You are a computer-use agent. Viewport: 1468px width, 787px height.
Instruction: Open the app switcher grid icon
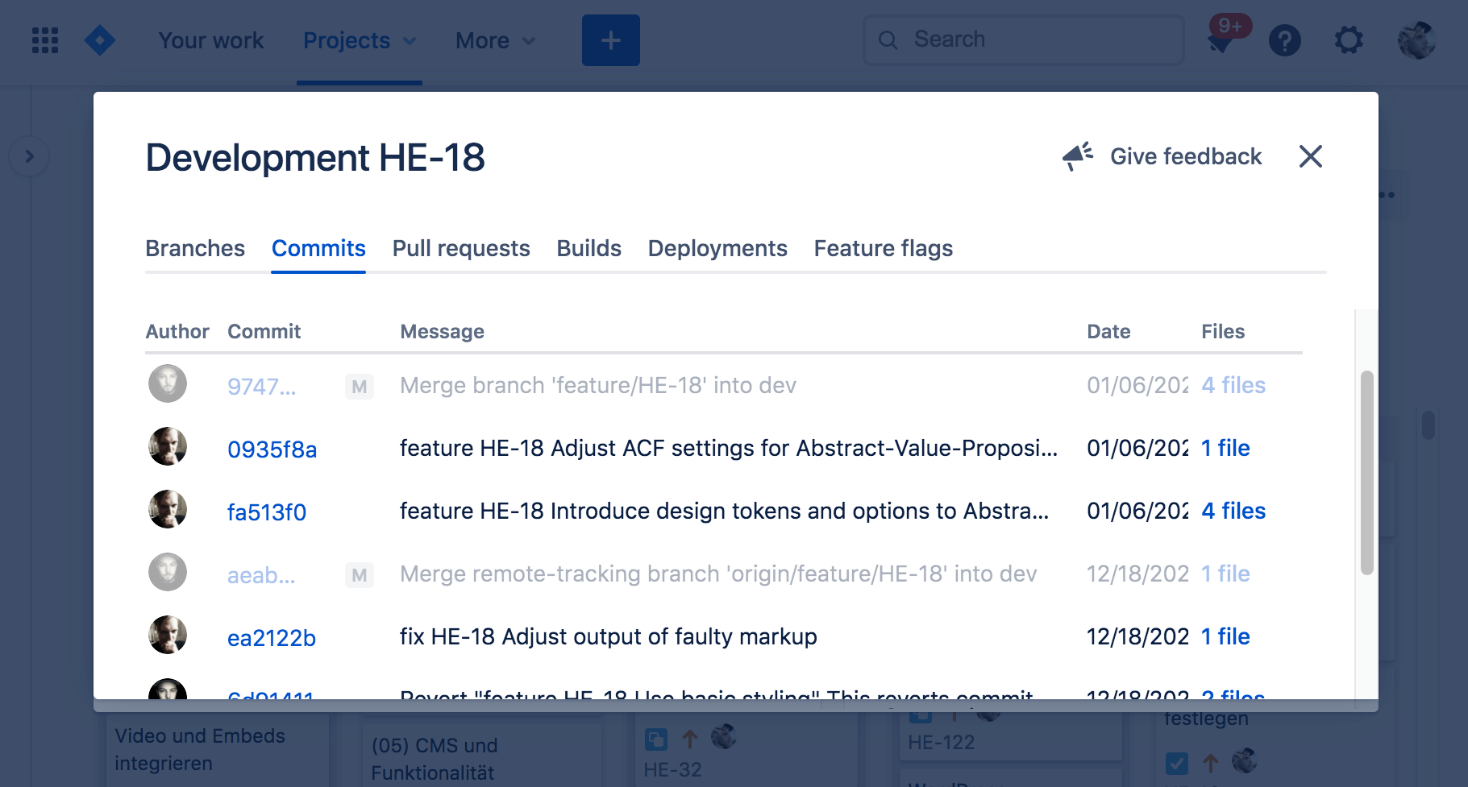45,40
